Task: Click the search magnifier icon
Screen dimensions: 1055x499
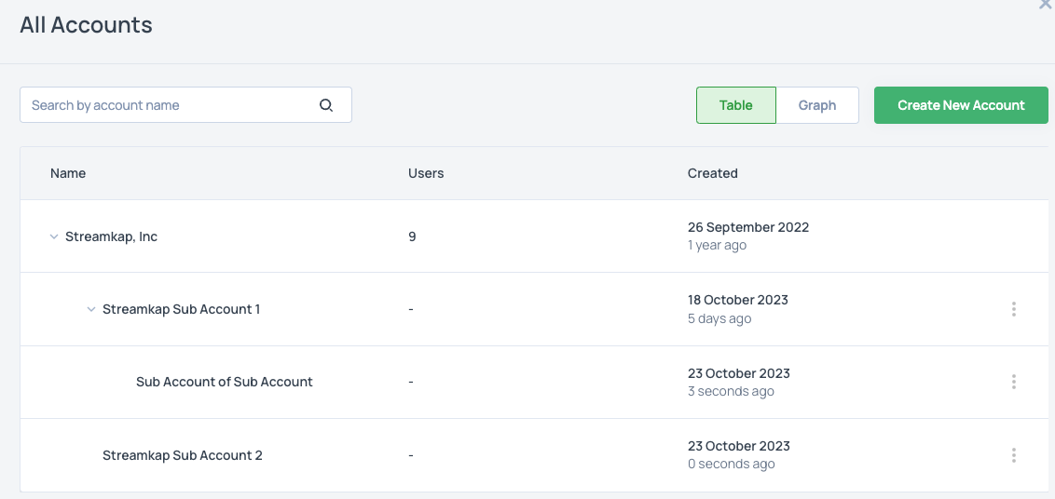Action: click(x=326, y=105)
